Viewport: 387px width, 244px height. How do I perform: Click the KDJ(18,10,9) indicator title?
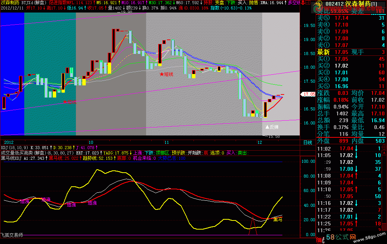[x=14, y=148]
